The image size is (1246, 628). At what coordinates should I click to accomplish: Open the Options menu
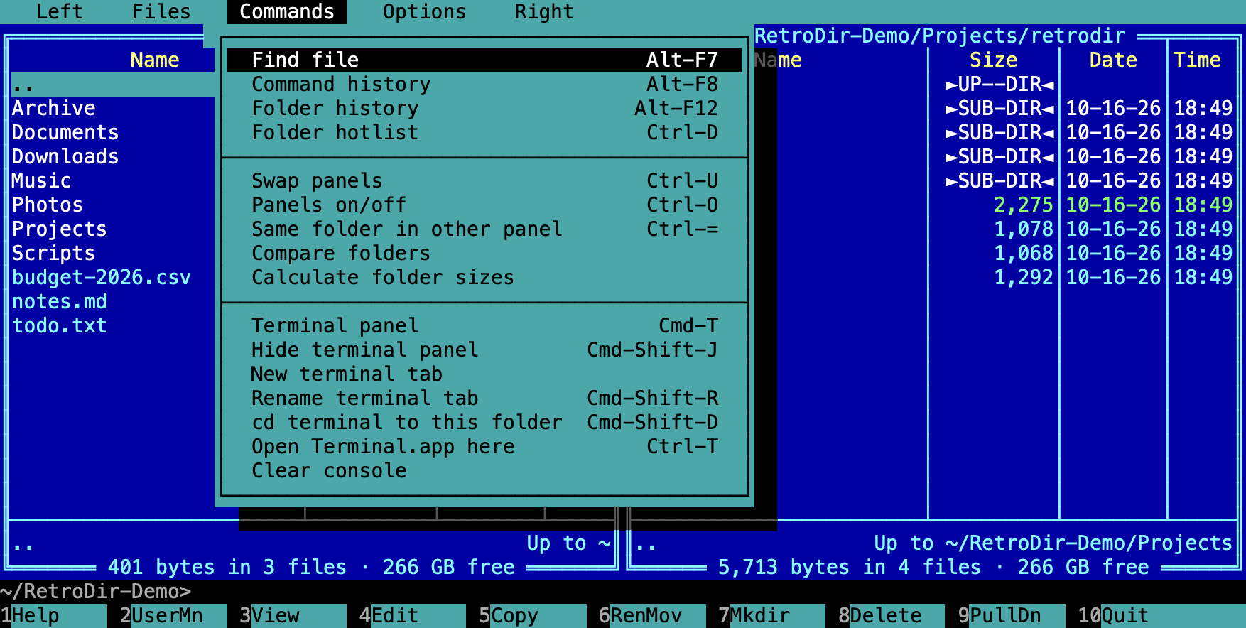[425, 12]
